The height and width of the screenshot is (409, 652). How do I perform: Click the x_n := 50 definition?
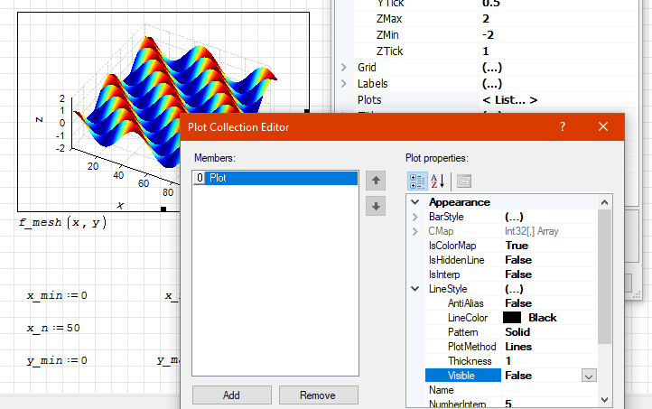[53, 328]
